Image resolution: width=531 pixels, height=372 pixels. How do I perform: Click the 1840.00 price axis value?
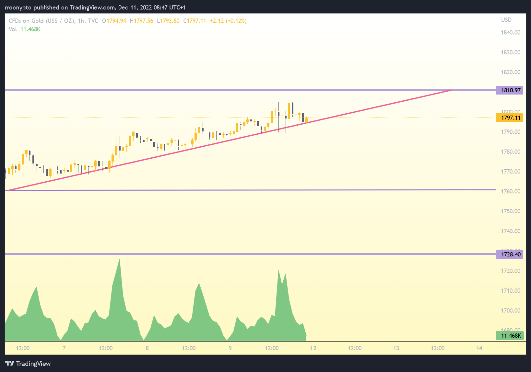pos(511,32)
